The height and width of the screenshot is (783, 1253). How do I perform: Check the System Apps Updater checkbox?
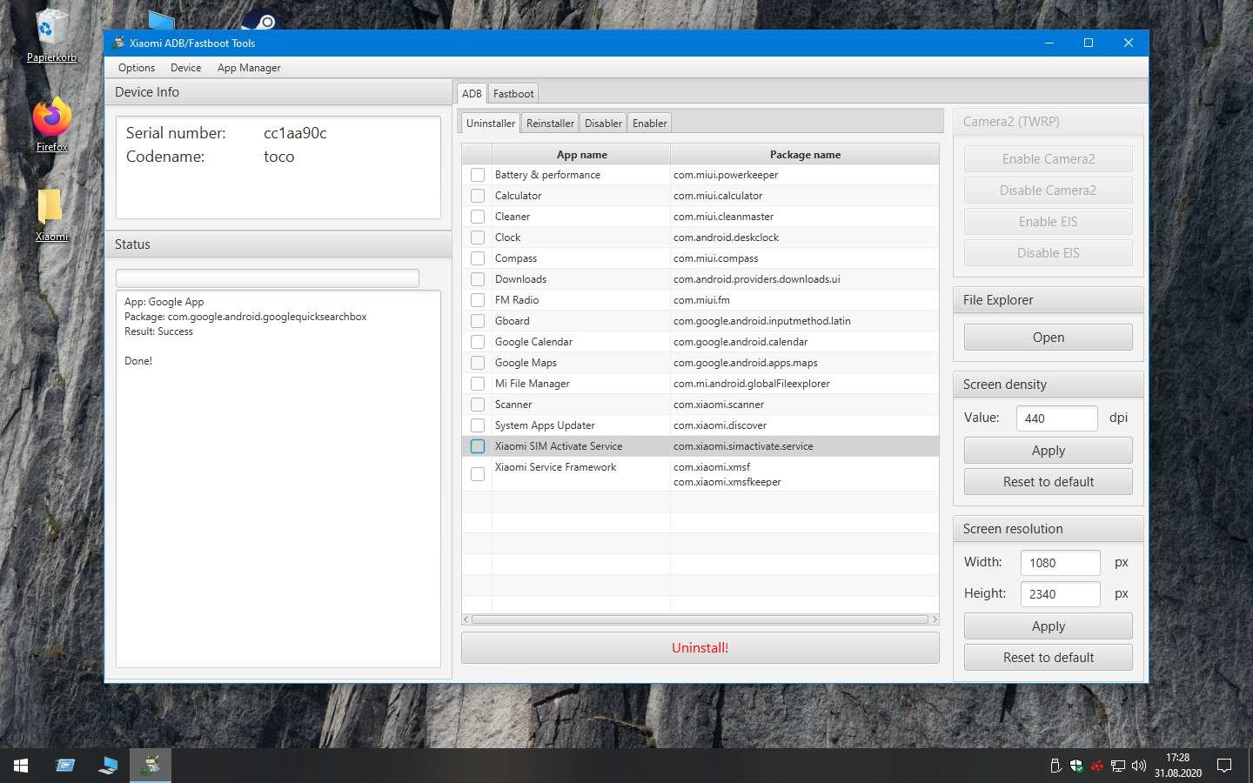pyautogui.click(x=478, y=425)
